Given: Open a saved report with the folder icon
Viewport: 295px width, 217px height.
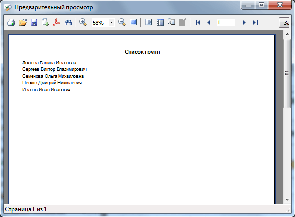Looking at the screenshot, I should (x=23, y=22).
